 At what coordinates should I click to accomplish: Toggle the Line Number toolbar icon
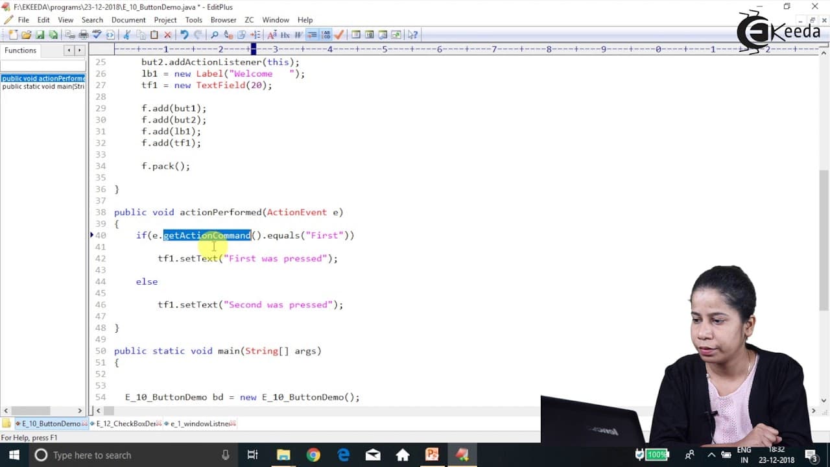(326, 34)
